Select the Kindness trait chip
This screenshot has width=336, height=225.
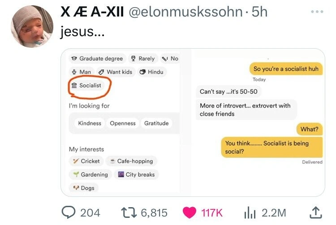click(90, 123)
